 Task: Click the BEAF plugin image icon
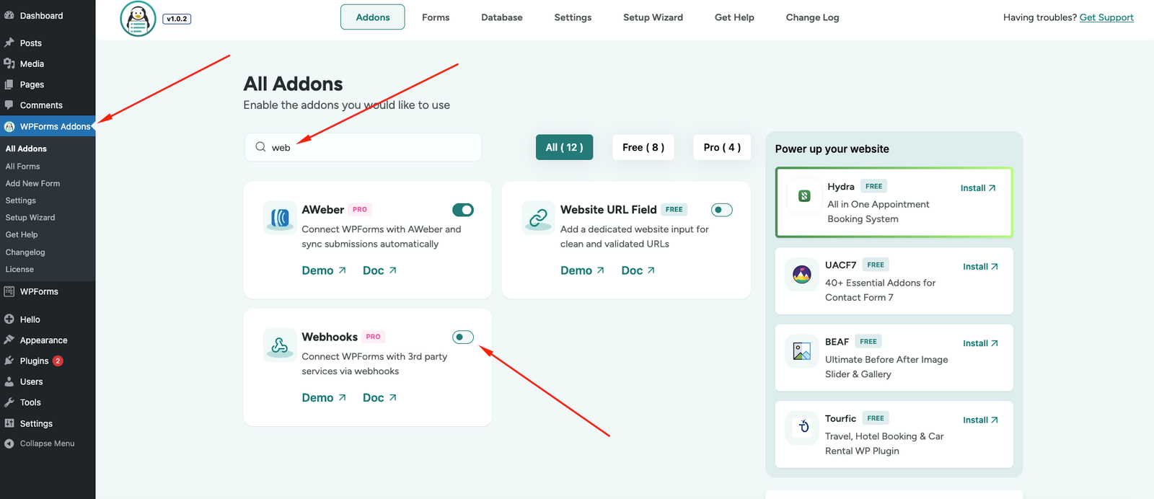tap(802, 351)
